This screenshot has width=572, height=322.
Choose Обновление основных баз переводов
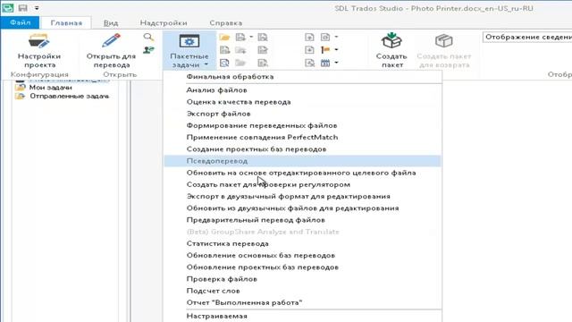302,256
